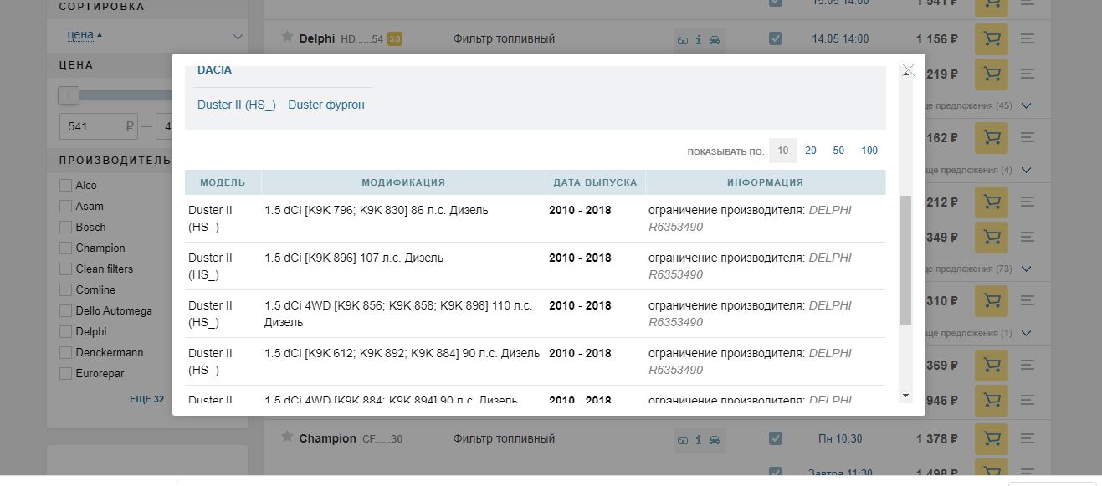Click the cart button next to 946 ₽
This screenshot has width=1102, height=486.
pos(992,400)
